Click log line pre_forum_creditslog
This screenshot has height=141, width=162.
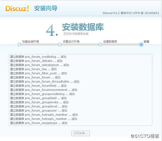[38, 57]
